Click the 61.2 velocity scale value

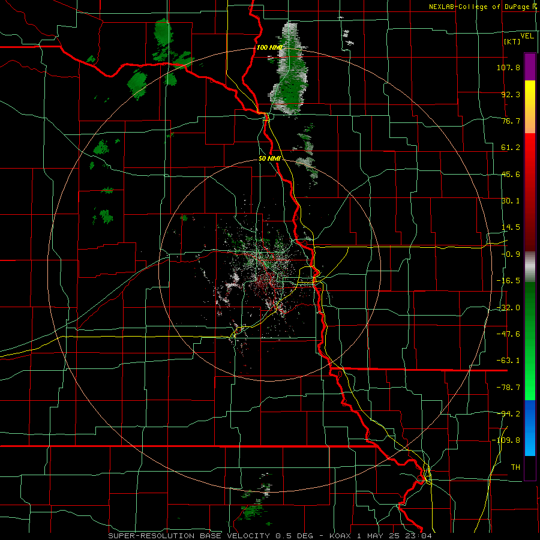pos(511,148)
